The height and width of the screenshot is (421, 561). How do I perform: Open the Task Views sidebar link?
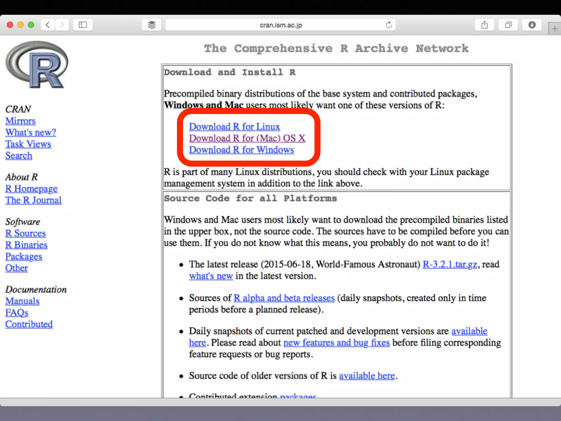point(28,144)
